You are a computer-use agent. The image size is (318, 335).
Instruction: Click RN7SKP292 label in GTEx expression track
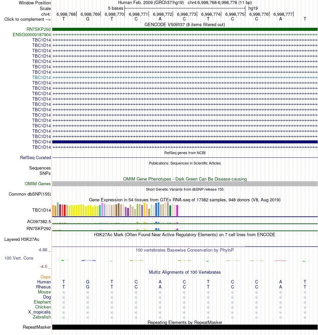38,228
